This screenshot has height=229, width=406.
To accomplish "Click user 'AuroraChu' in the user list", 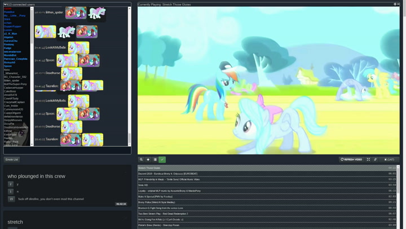I will [11, 41].
